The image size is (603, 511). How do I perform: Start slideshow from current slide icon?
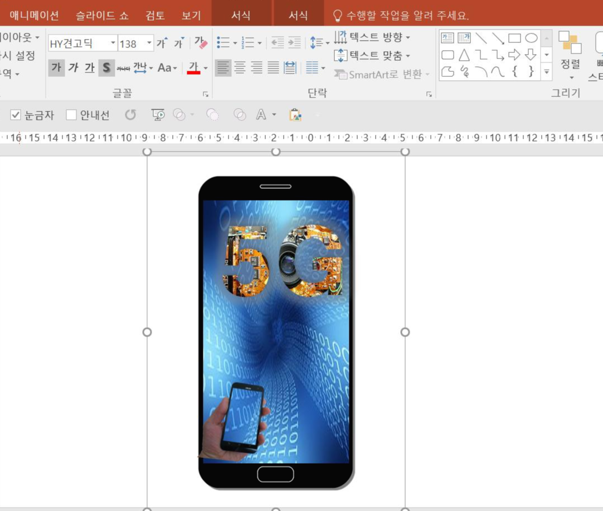click(x=158, y=115)
